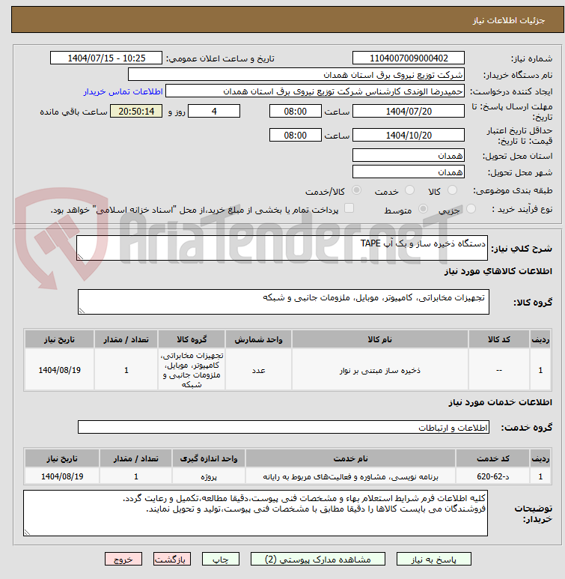Click the buyer organization name field
The width and height of the screenshot is (565, 579).
(x=296, y=75)
